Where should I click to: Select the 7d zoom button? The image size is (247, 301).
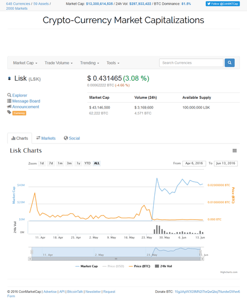click(x=51, y=163)
